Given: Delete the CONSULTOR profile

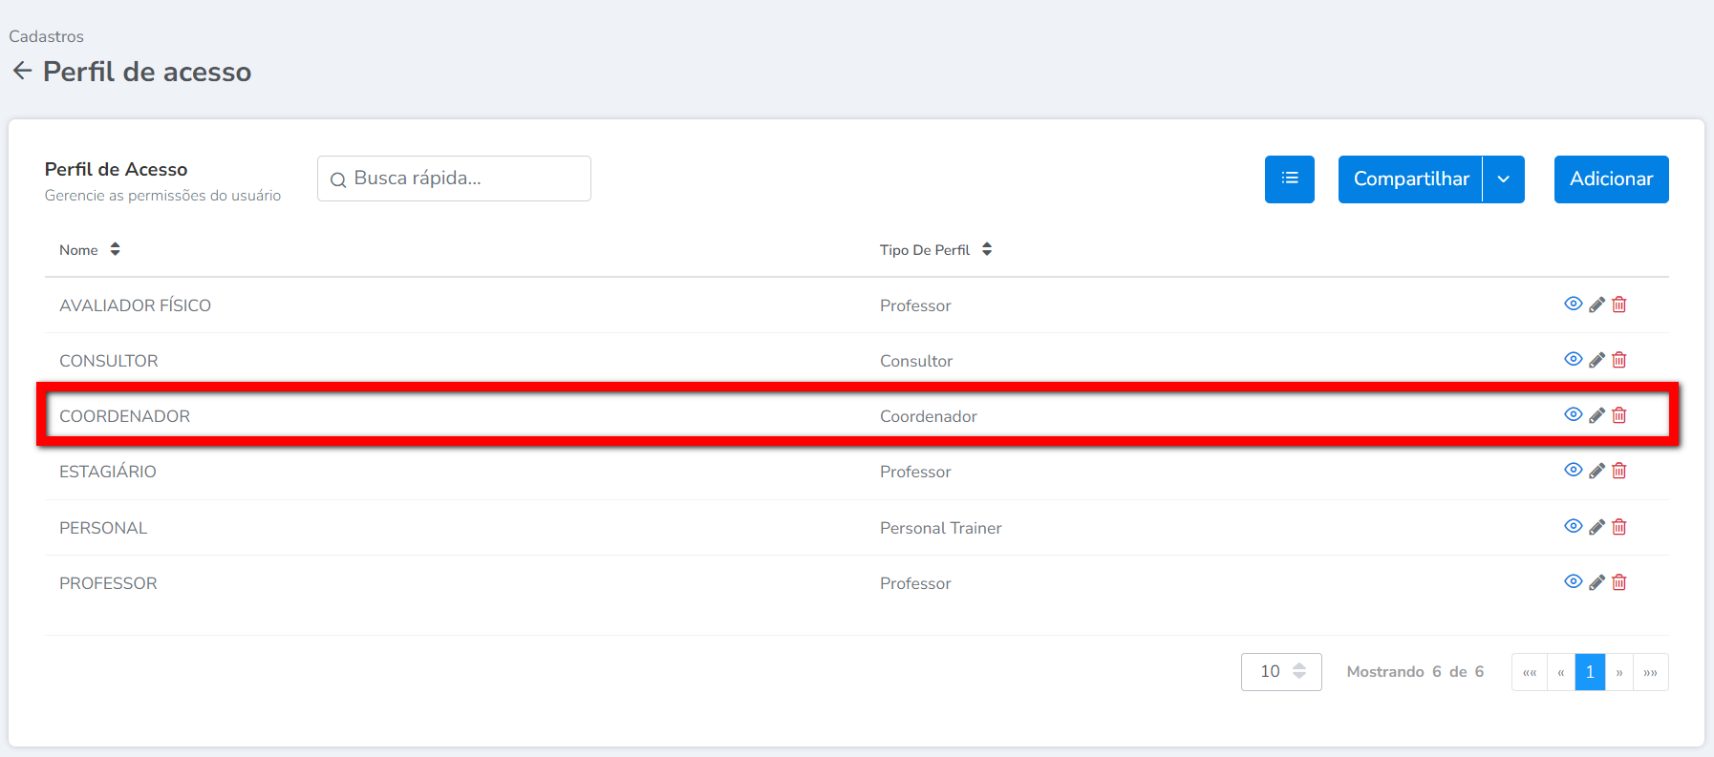Looking at the screenshot, I should pos(1619,360).
